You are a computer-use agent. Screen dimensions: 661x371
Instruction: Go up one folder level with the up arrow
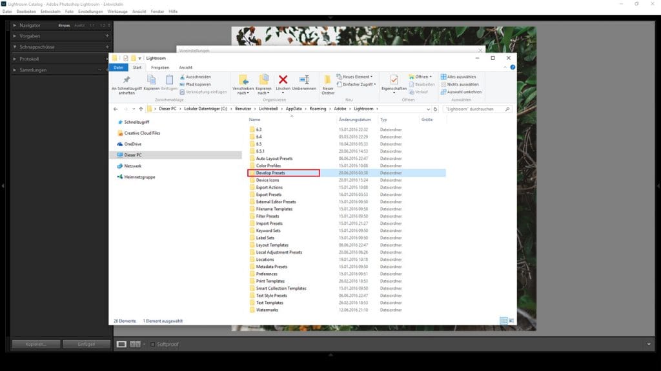pyautogui.click(x=141, y=109)
